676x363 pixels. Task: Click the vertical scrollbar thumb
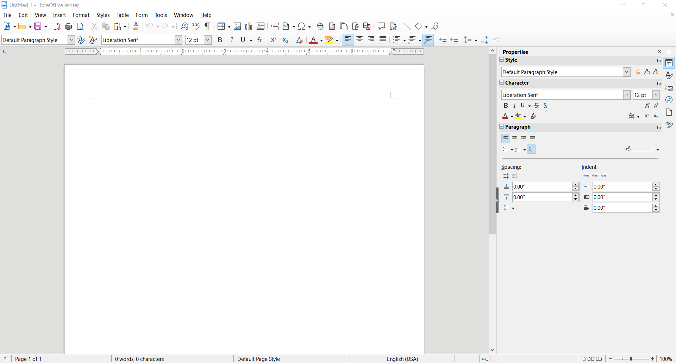click(492, 144)
